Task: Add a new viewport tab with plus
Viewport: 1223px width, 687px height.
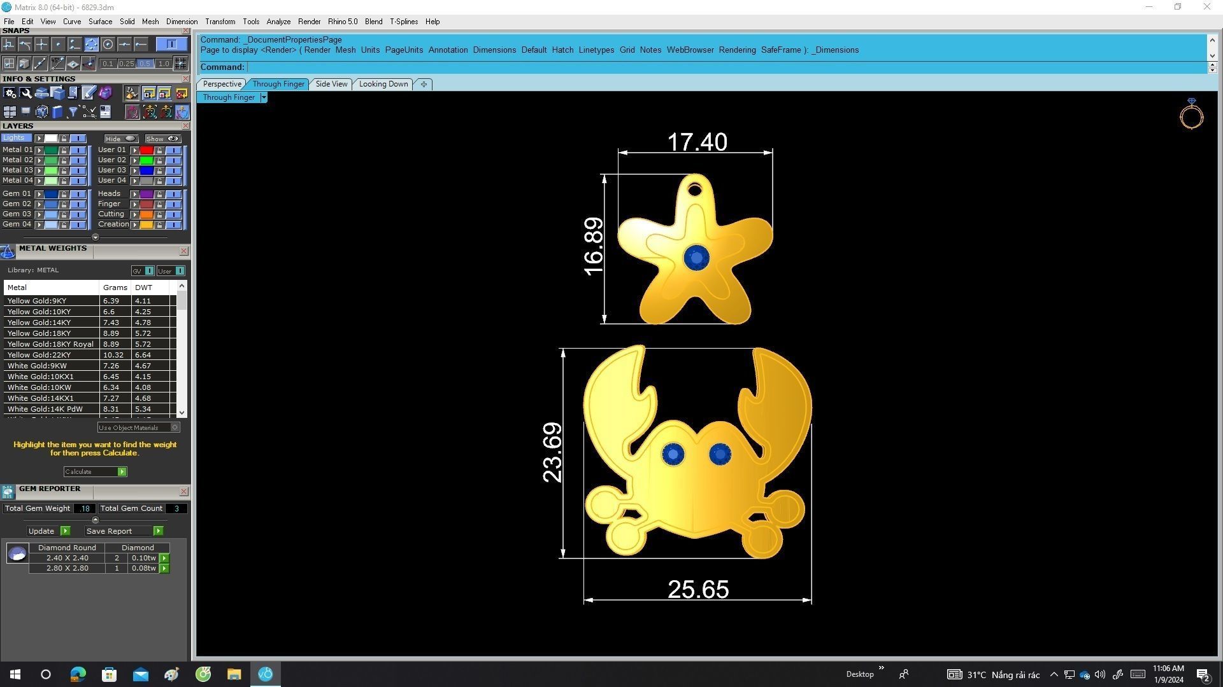Action: point(424,84)
